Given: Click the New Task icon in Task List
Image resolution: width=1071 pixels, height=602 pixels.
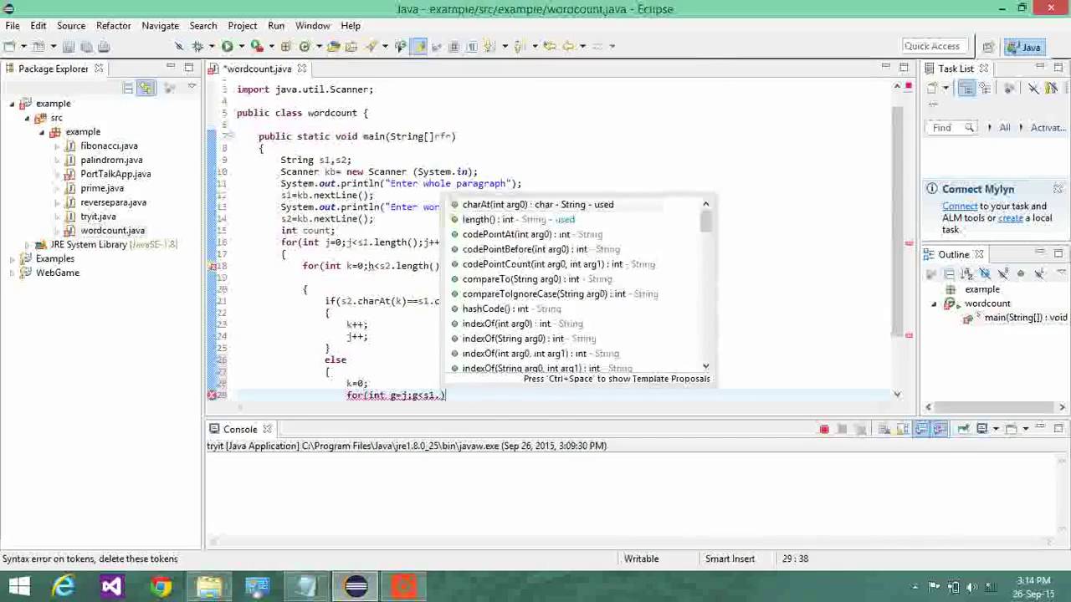Looking at the screenshot, I should 932,89.
